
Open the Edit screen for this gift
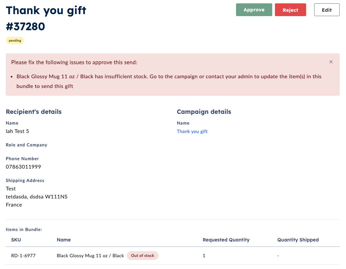[327, 10]
